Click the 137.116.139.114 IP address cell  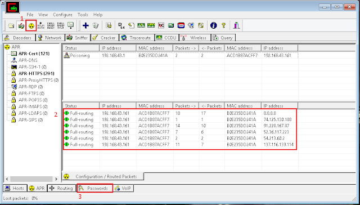[x=278, y=145]
